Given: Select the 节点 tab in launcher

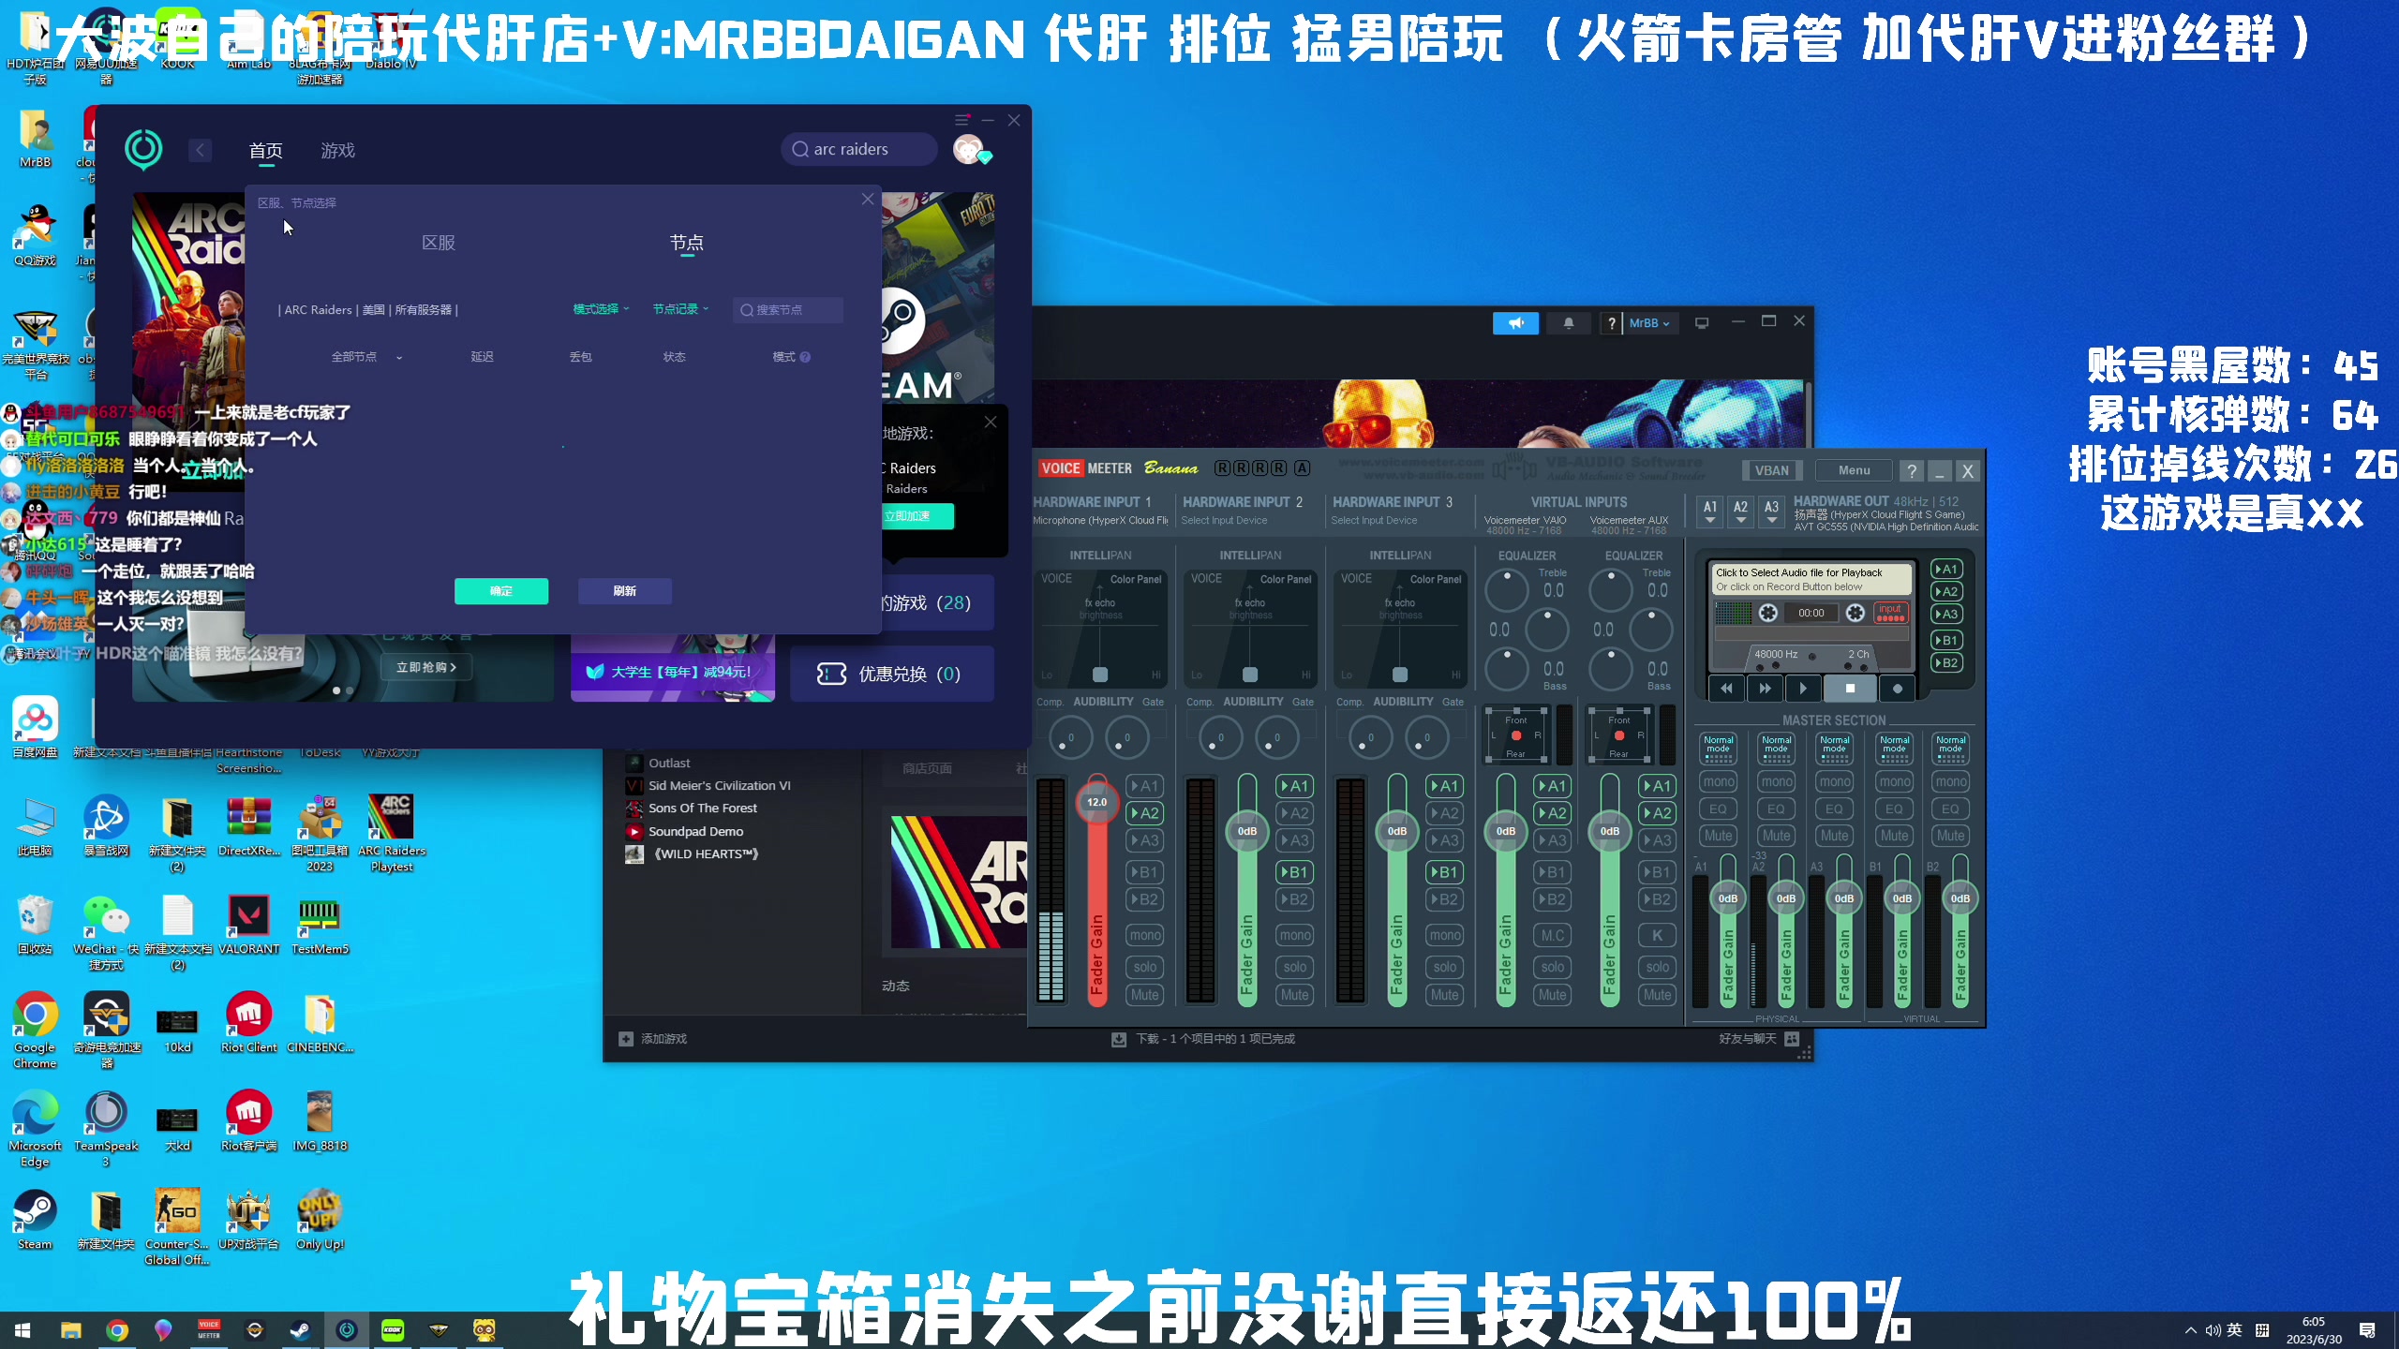Looking at the screenshot, I should coord(689,242).
